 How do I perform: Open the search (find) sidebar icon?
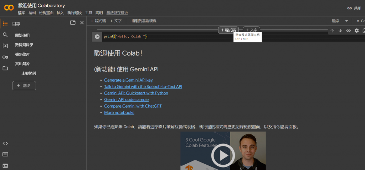pos(5,35)
